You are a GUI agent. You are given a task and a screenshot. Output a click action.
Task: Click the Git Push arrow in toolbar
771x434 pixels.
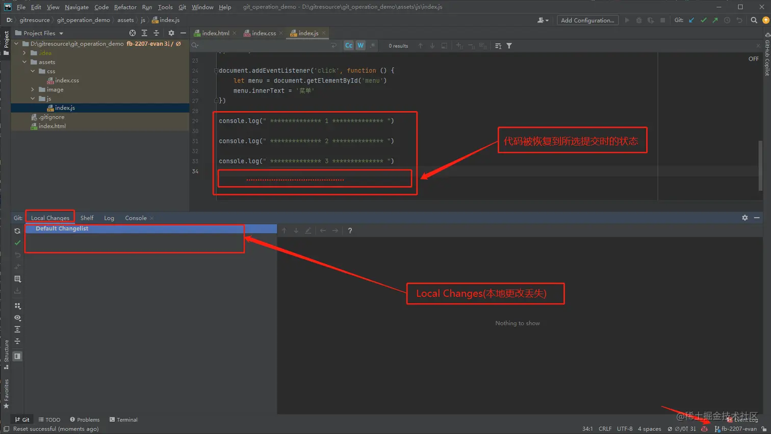tap(715, 20)
